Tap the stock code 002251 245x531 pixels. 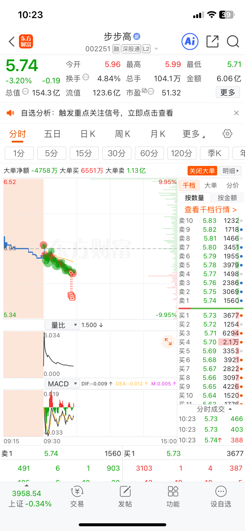point(98,49)
